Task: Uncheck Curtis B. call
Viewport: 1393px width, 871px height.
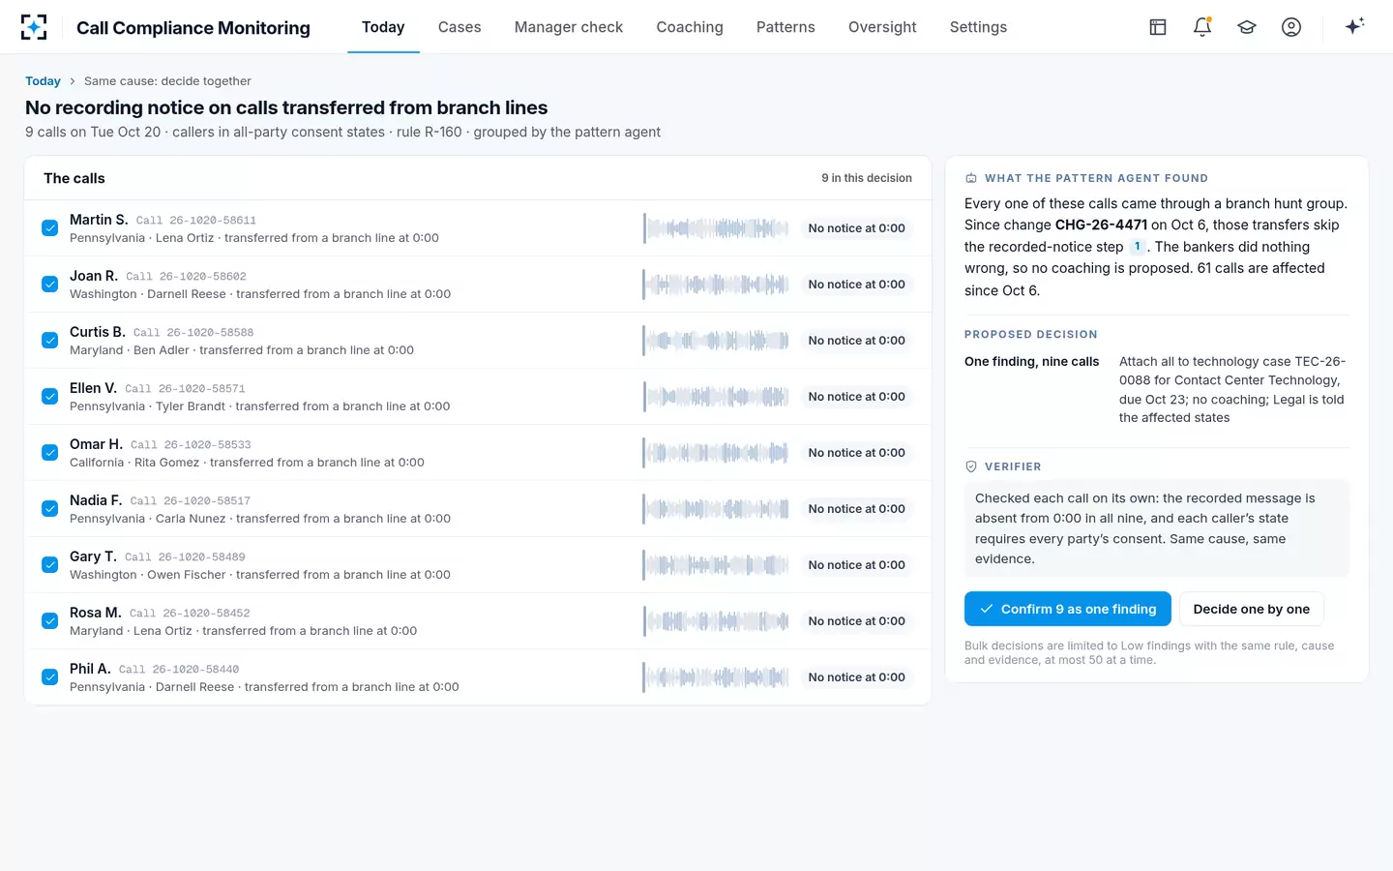Action: tap(49, 341)
